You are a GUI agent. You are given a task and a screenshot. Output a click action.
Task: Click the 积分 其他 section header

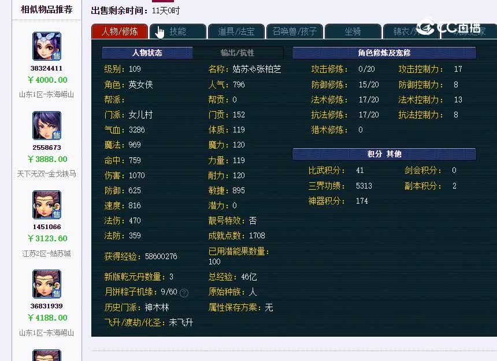pyautogui.click(x=384, y=154)
